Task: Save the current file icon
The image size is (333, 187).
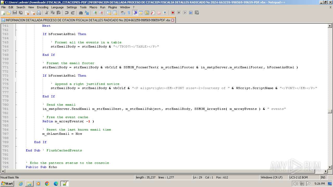Action: point(15,13)
